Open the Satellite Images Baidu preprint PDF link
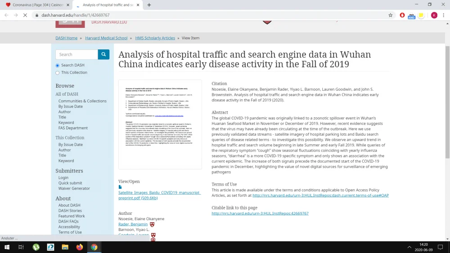This screenshot has height=253, width=450. [159, 195]
